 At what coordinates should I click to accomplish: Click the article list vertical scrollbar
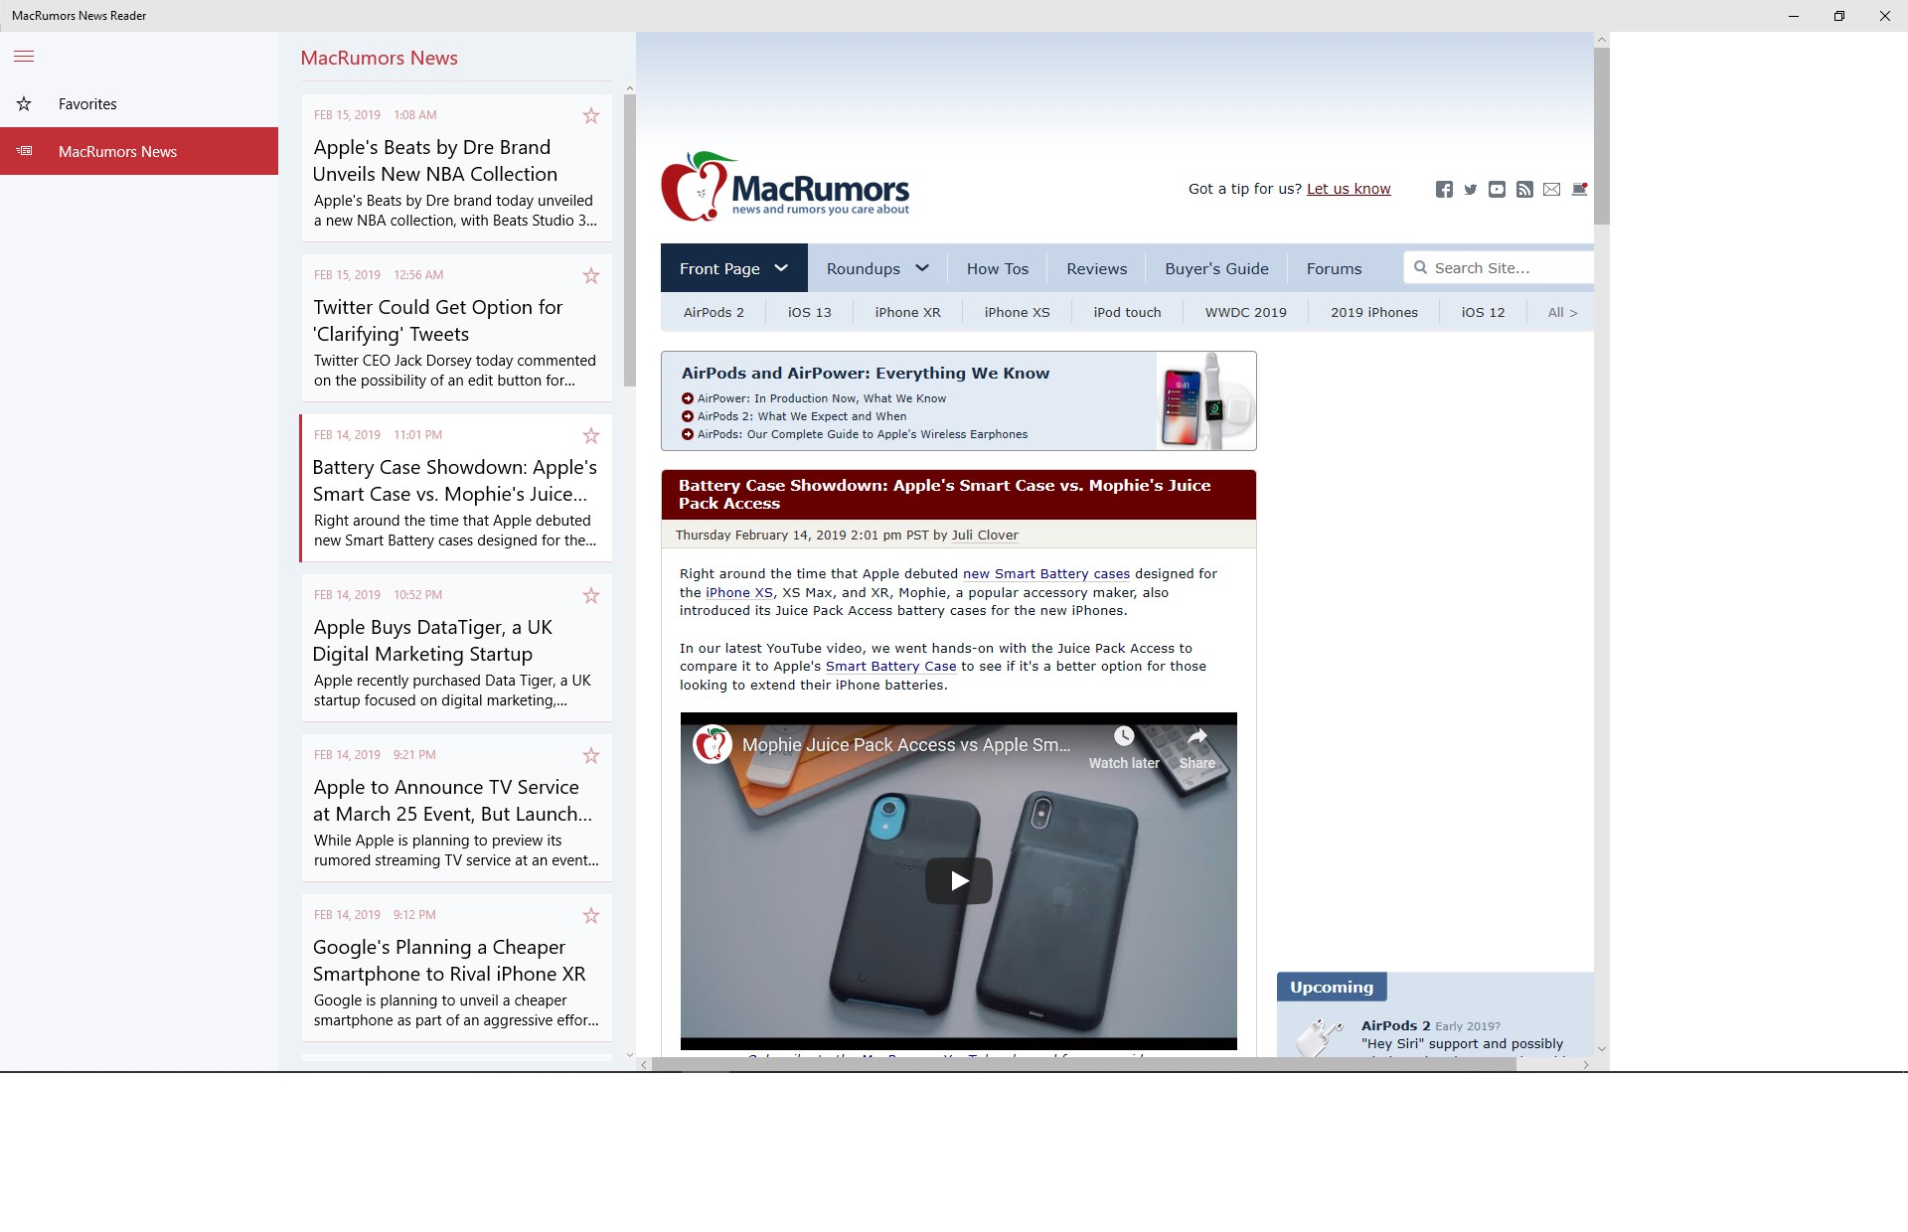629,240
